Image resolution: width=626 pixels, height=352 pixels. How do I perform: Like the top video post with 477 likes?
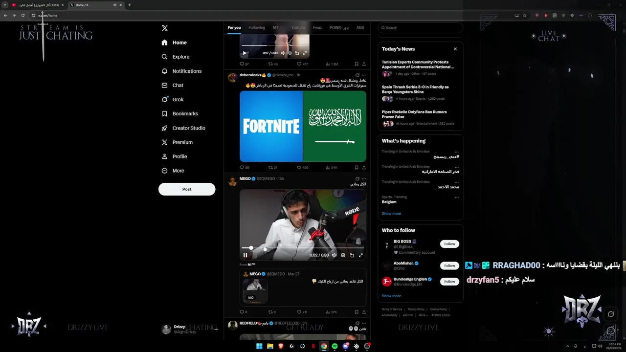click(302, 64)
